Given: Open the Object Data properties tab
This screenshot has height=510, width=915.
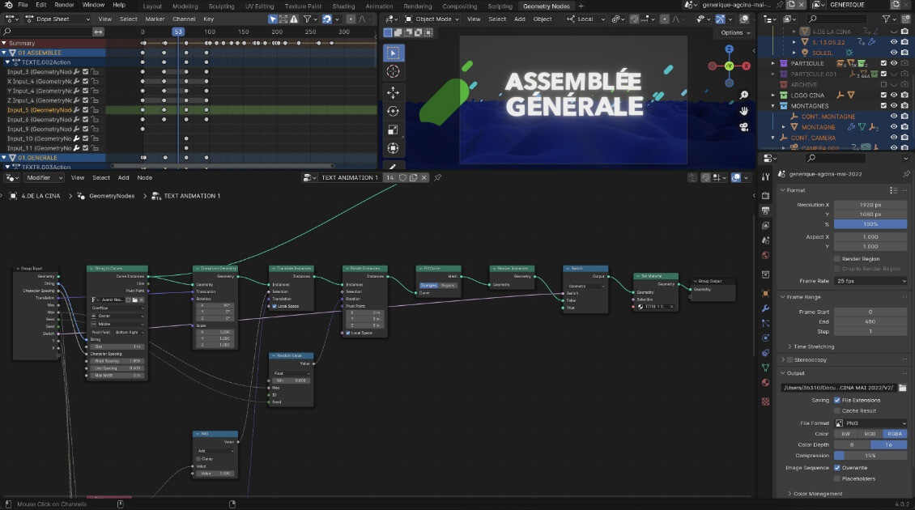Looking at the screenshot, I should tap(766, 368).
